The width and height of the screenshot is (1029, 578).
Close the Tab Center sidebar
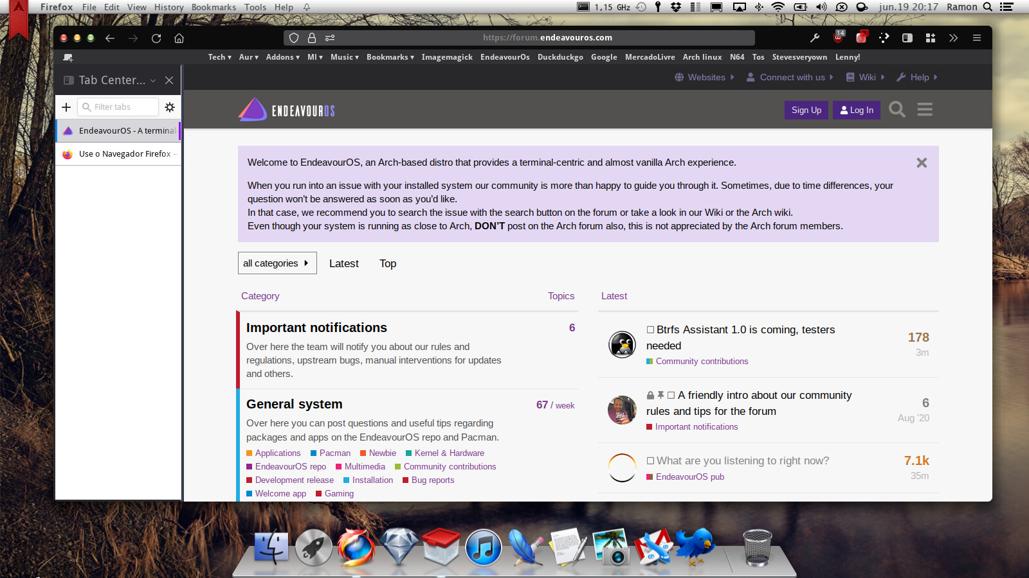169,80
